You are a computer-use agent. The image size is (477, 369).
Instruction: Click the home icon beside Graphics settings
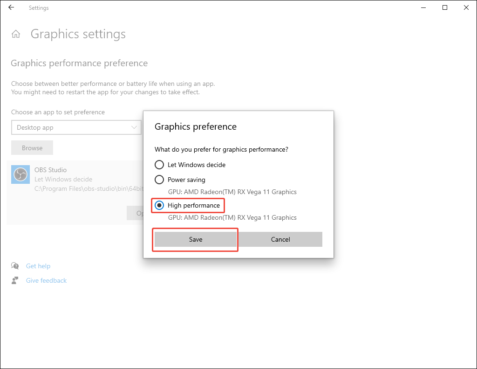click(16, 34)
